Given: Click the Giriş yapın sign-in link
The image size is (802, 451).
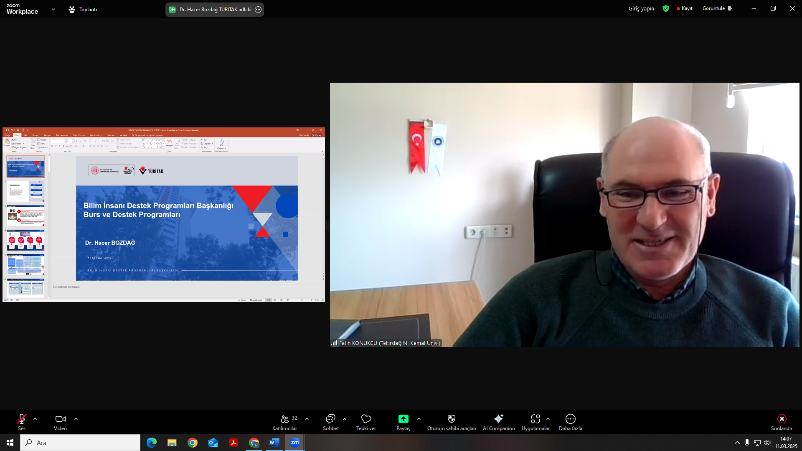Looking at the screenshot, I should (641, 9).
